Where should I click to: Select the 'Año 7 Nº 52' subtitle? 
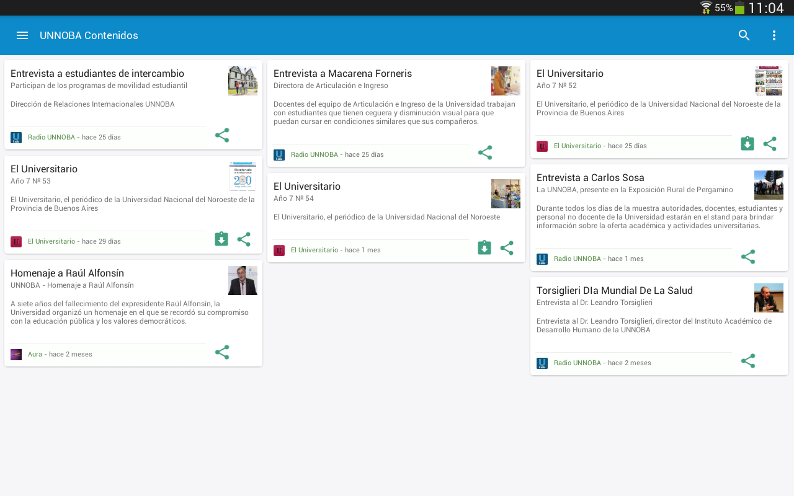coord(557,86)
